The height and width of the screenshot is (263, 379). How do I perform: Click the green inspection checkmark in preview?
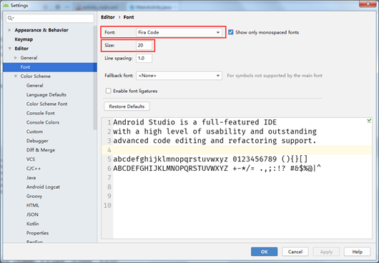click(x=369, y=121)
